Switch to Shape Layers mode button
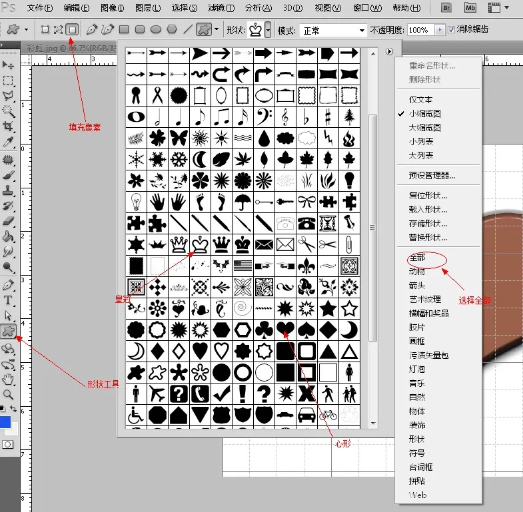 click(45, 30)
